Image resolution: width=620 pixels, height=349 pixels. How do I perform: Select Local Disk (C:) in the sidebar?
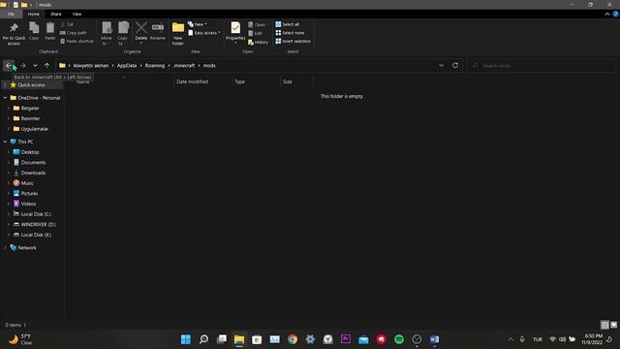pos(36,213)
